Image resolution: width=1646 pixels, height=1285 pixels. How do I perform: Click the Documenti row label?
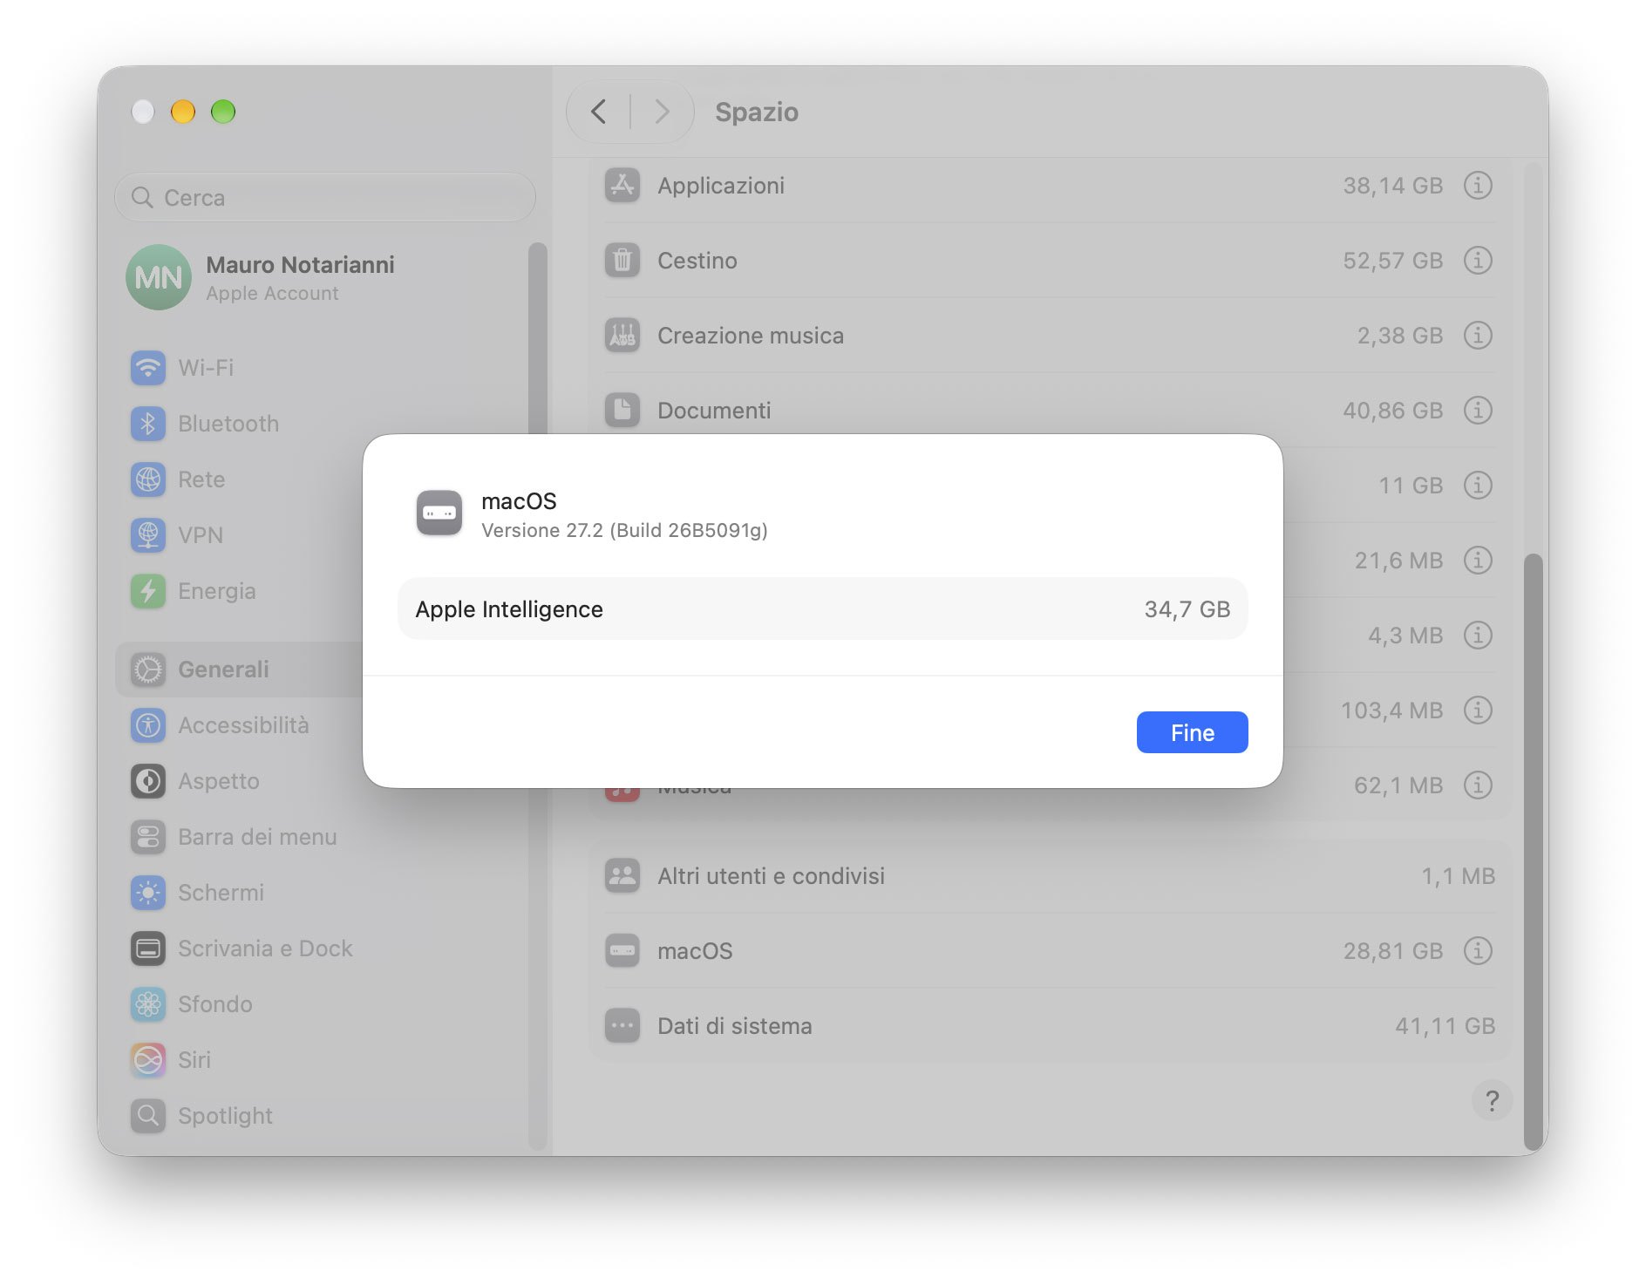tap(714, 411)
